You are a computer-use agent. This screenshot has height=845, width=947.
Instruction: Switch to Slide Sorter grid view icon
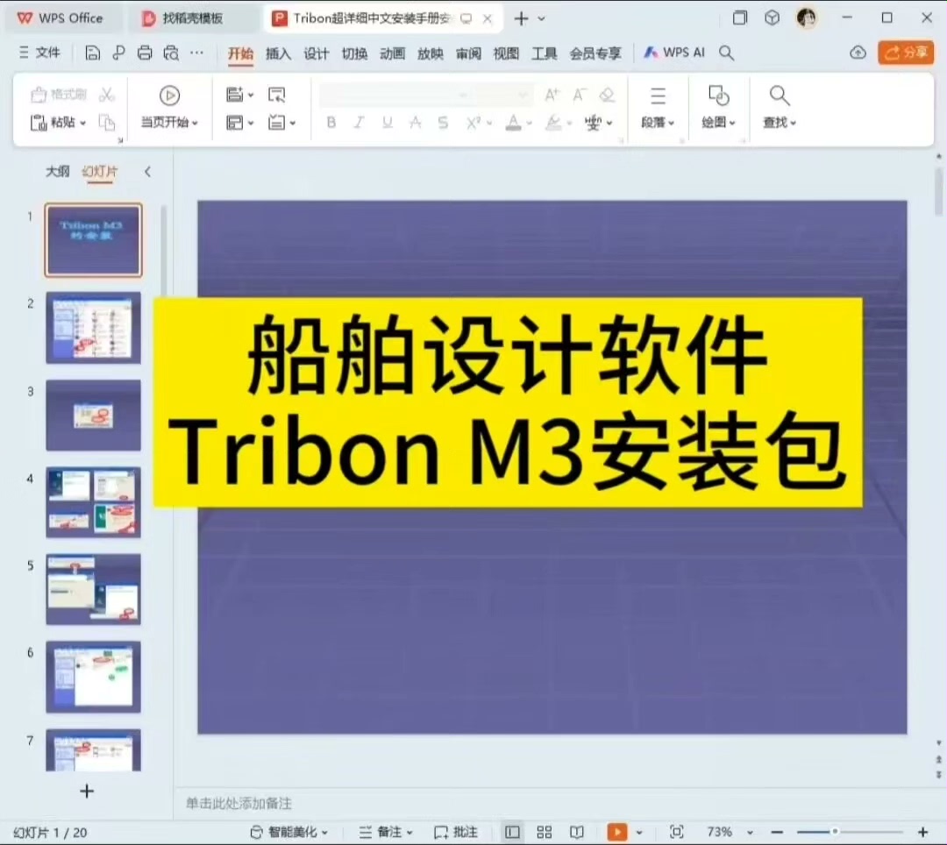pos(545,833)
